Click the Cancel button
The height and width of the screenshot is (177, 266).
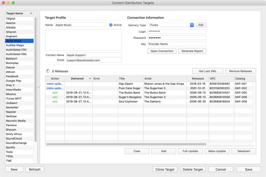click(x=221, y=169)
